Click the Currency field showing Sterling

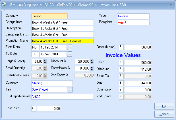(x=52, y=83)
